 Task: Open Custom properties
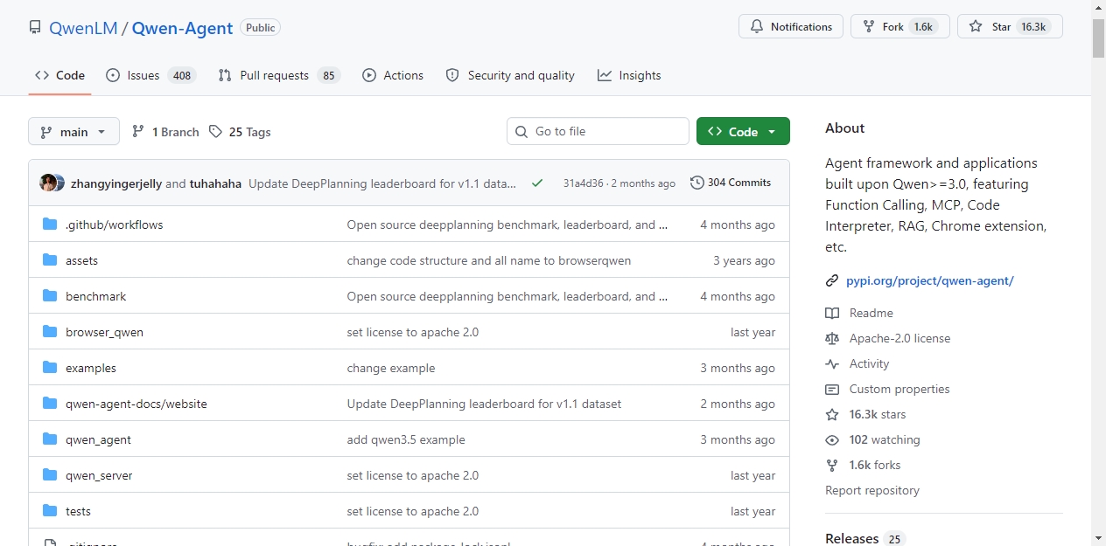(899, 389)
